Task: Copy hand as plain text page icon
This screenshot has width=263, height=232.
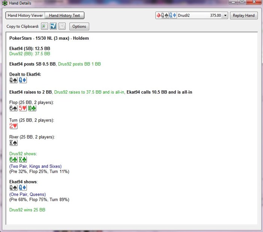Action: coord(62,26)
